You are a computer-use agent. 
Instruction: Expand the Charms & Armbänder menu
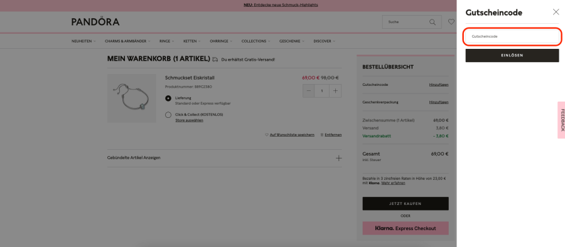point(127,41)
